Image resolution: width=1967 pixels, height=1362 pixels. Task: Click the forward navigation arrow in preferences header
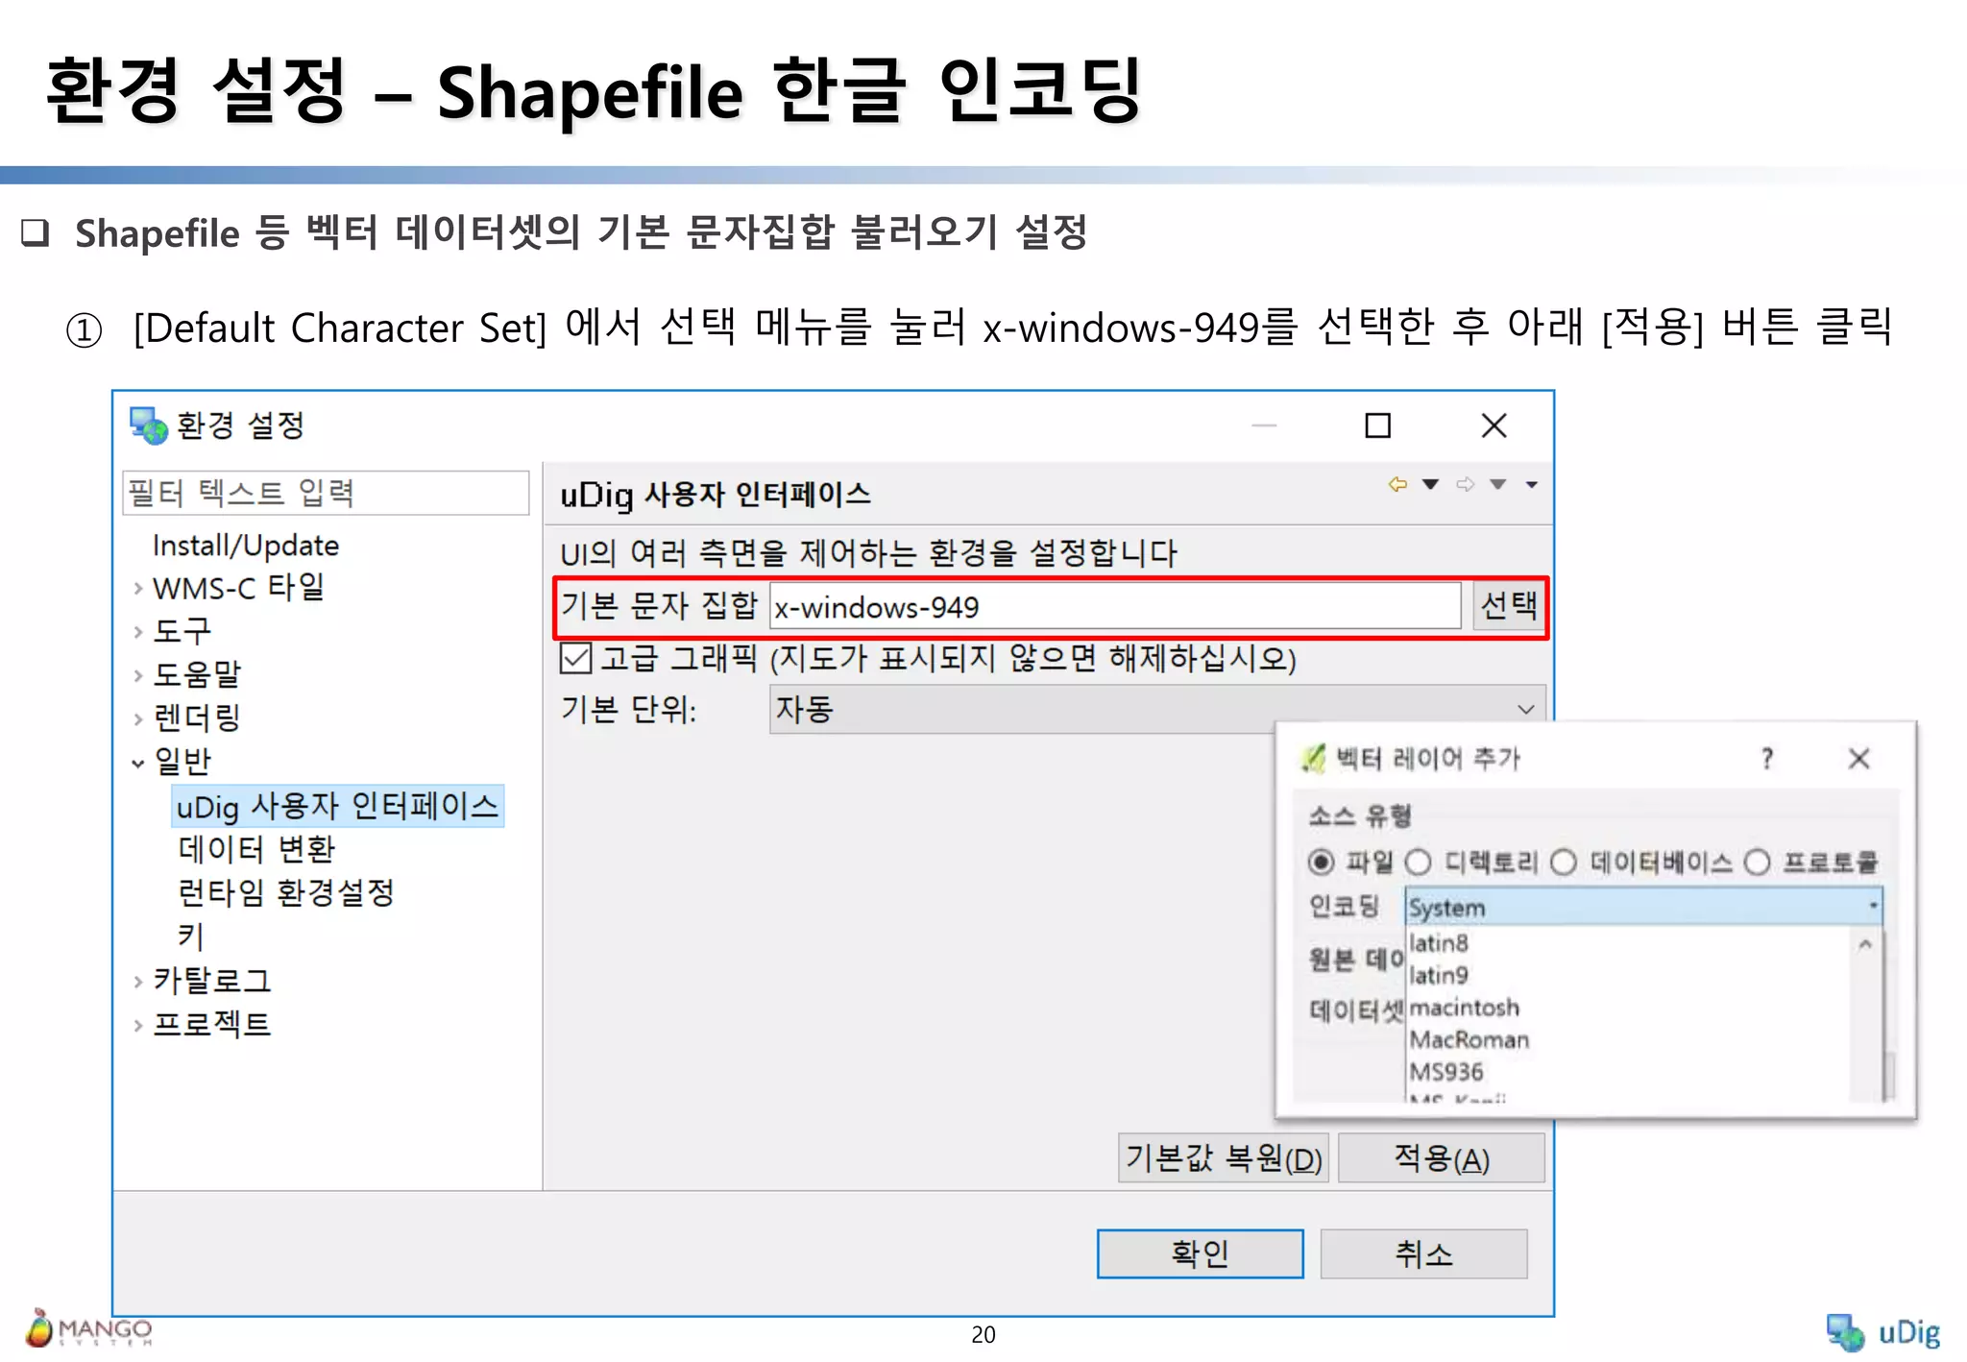click(x=1465, y=484)
